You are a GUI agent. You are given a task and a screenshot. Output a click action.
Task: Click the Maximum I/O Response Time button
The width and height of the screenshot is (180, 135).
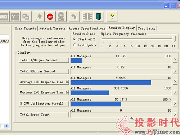coord(44,93)
